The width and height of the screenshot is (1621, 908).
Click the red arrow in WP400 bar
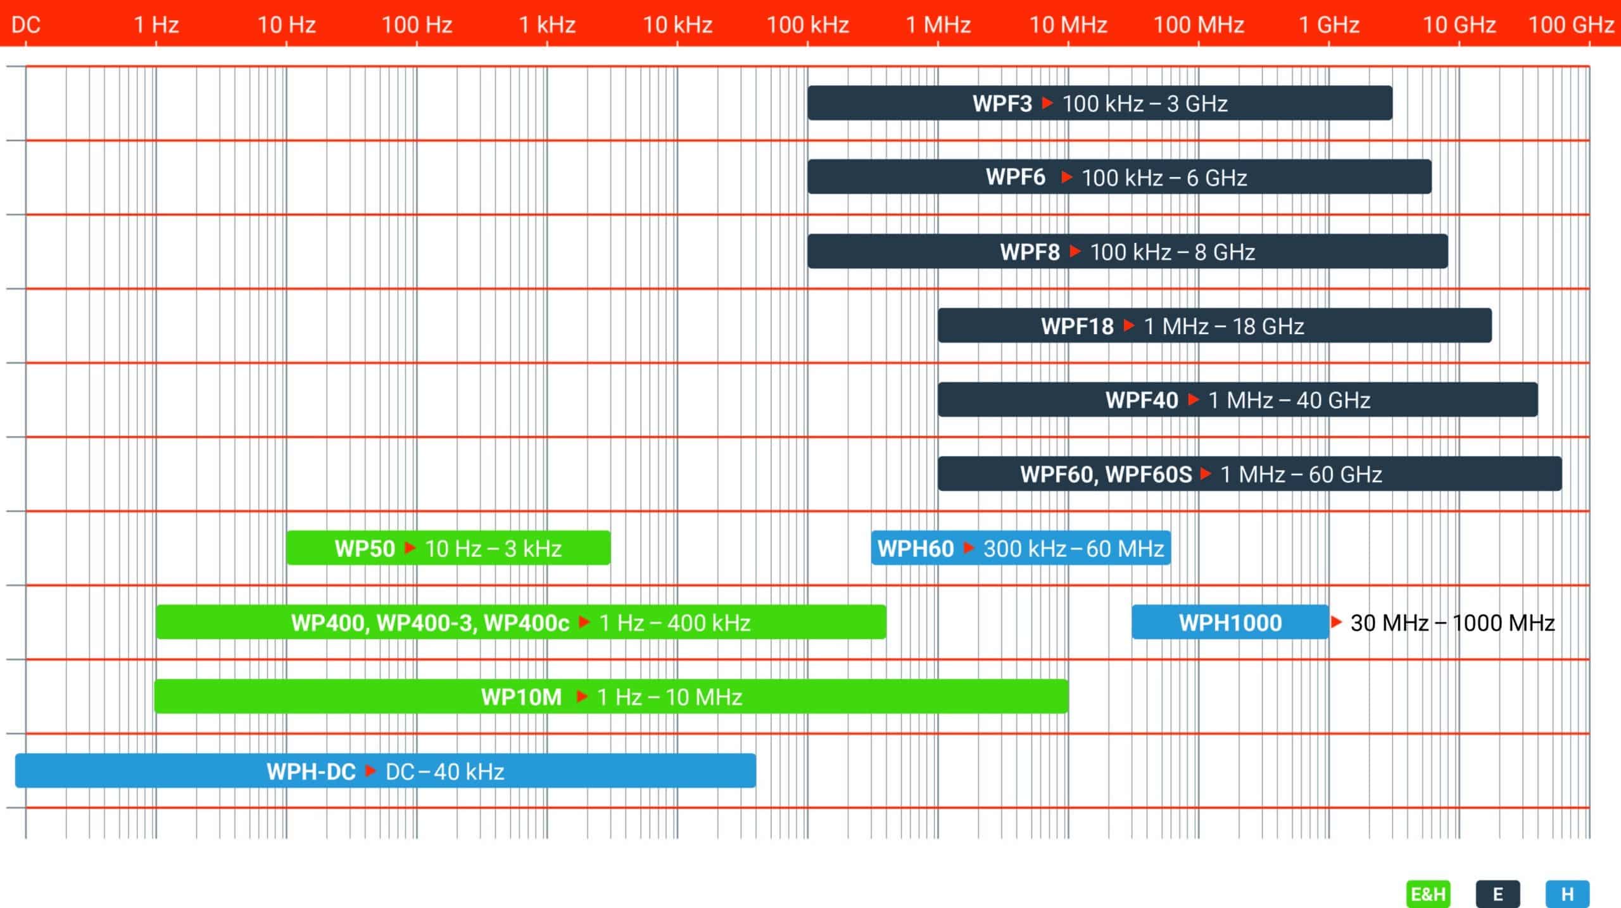tap(584, 622)
